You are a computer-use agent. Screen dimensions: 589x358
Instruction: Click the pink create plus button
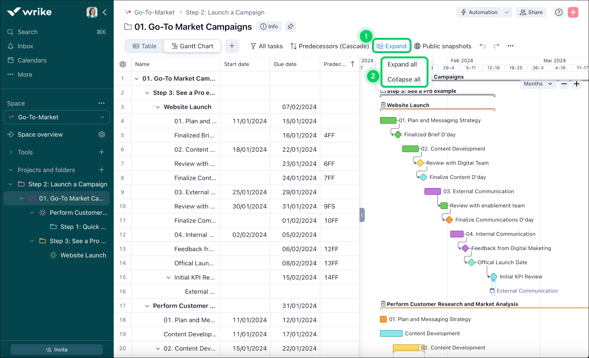tap(573, 12)
